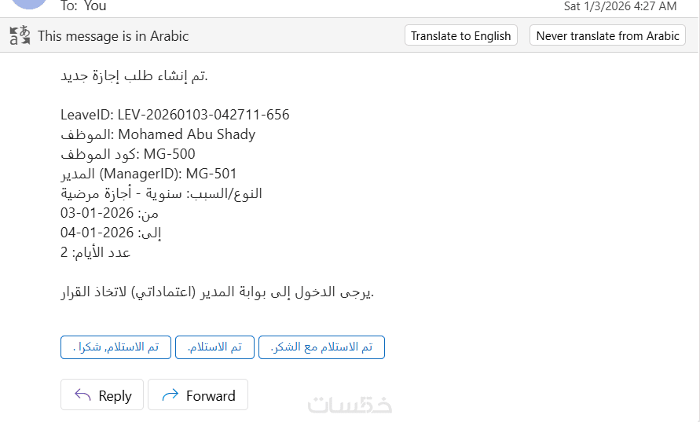Click employee name Mohamed Abu Shady
This screenshot has height=422, width=700.
click(x=186, y=134)
